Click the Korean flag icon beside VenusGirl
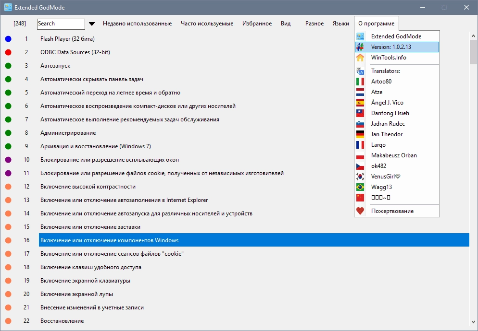Image resolution: width=478 pixels, height=331 pixels. [360, 177]
